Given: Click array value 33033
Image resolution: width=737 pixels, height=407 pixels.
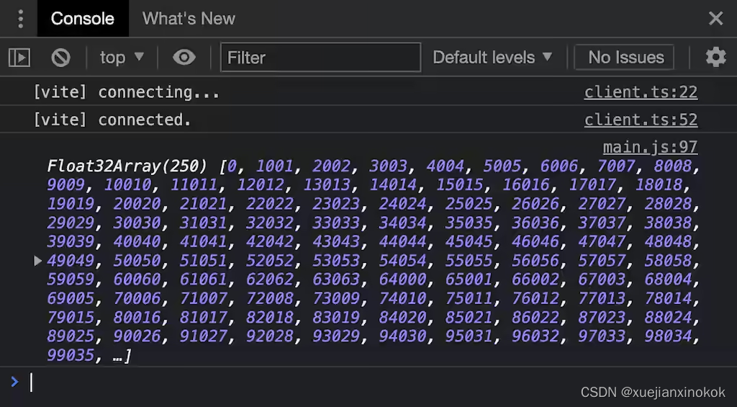Looking at the screenshot, I should click(336, 223).
